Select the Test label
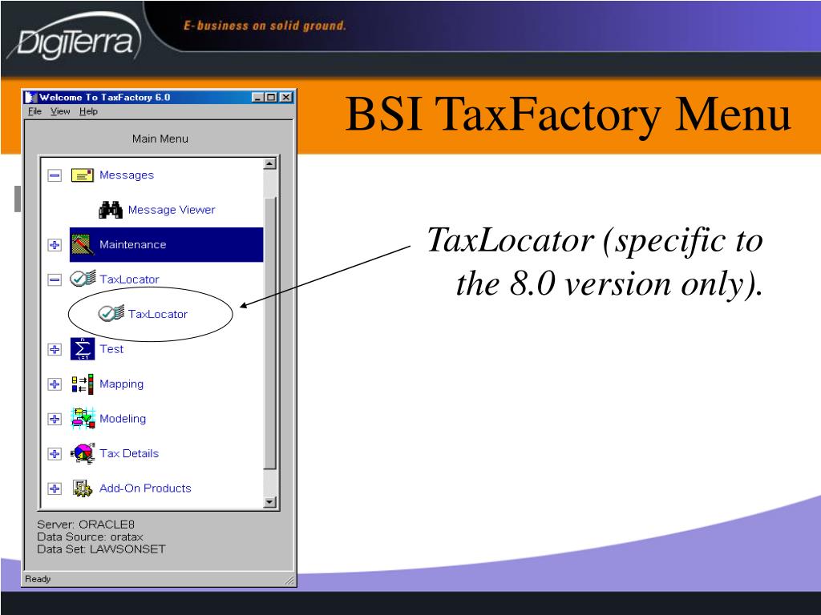 pos(111,349)
